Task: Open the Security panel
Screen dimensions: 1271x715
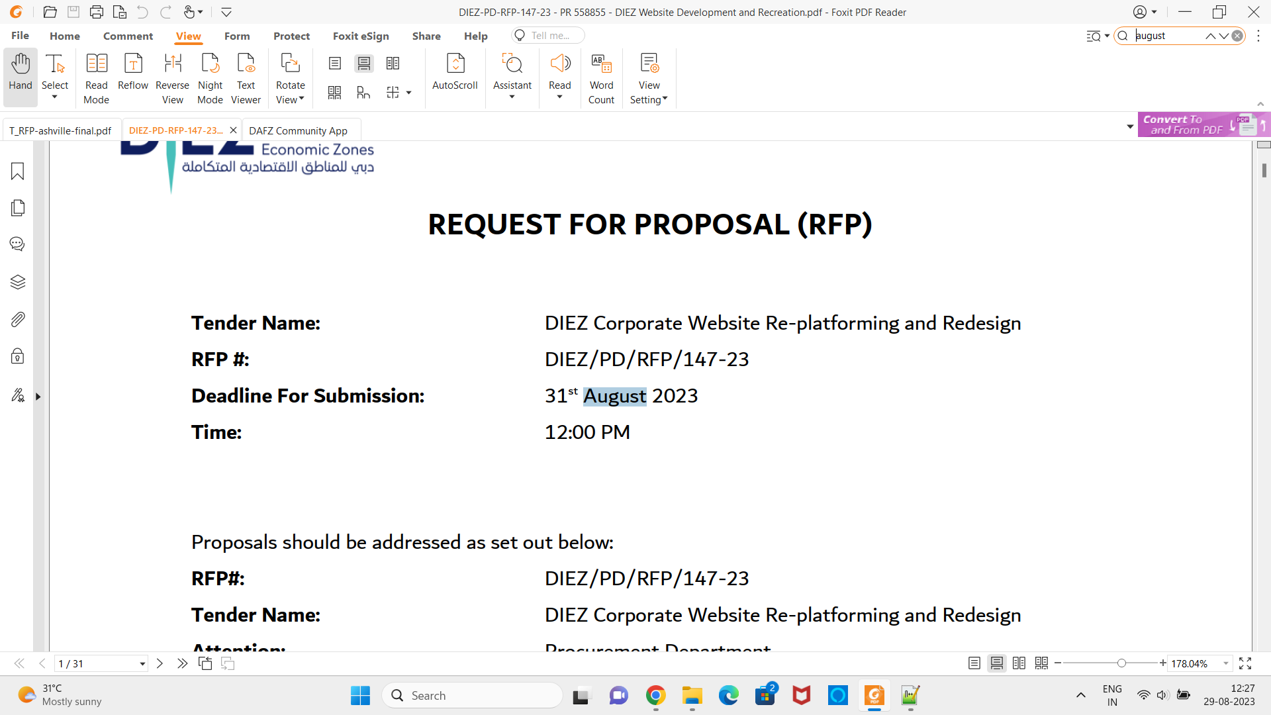Action: pos(18,357)
